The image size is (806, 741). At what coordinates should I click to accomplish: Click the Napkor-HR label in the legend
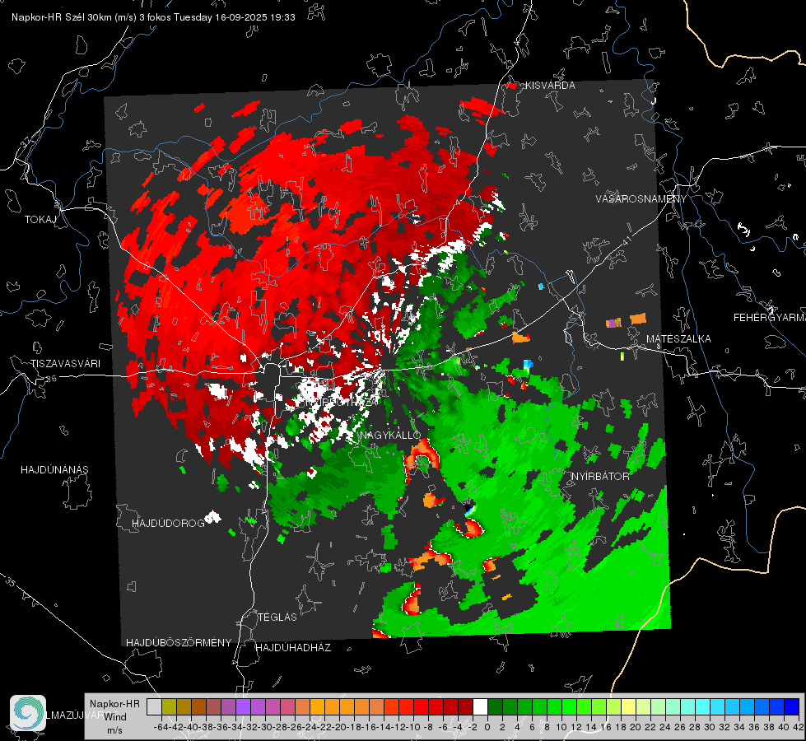[x=114, y=704]
